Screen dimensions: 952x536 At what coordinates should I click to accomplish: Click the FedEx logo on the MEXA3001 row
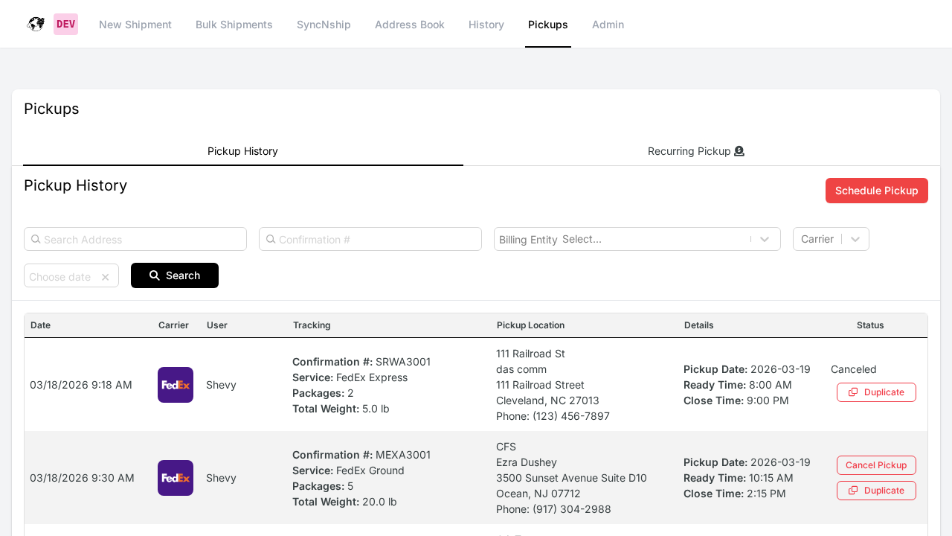click(176, 478)
